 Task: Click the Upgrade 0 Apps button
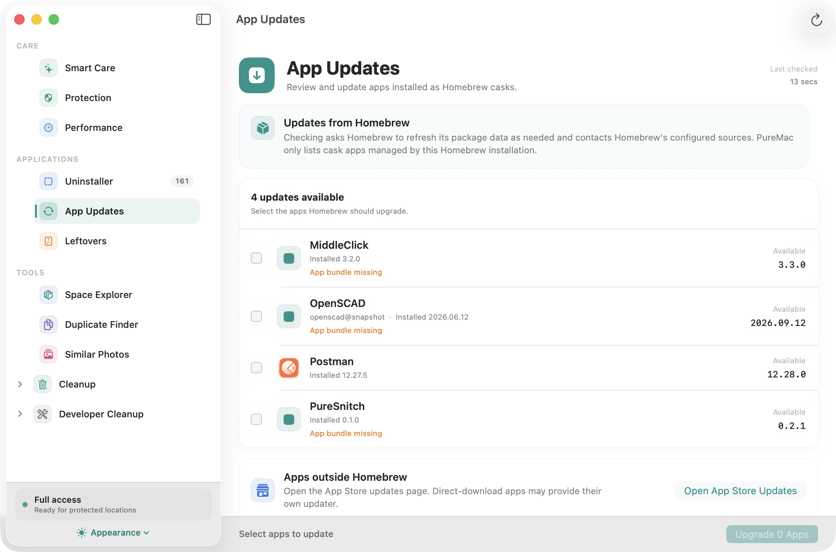click(772, 534)
